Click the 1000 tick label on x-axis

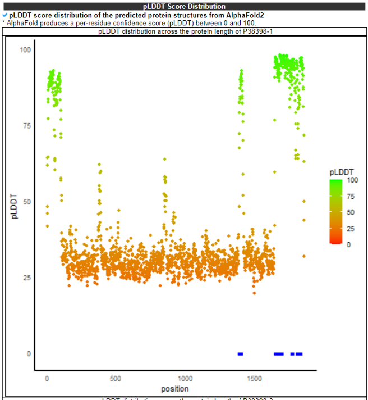click(185, 379)
